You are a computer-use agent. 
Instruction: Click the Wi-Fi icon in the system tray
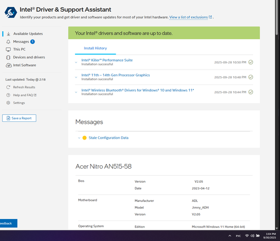coord(247,235)
